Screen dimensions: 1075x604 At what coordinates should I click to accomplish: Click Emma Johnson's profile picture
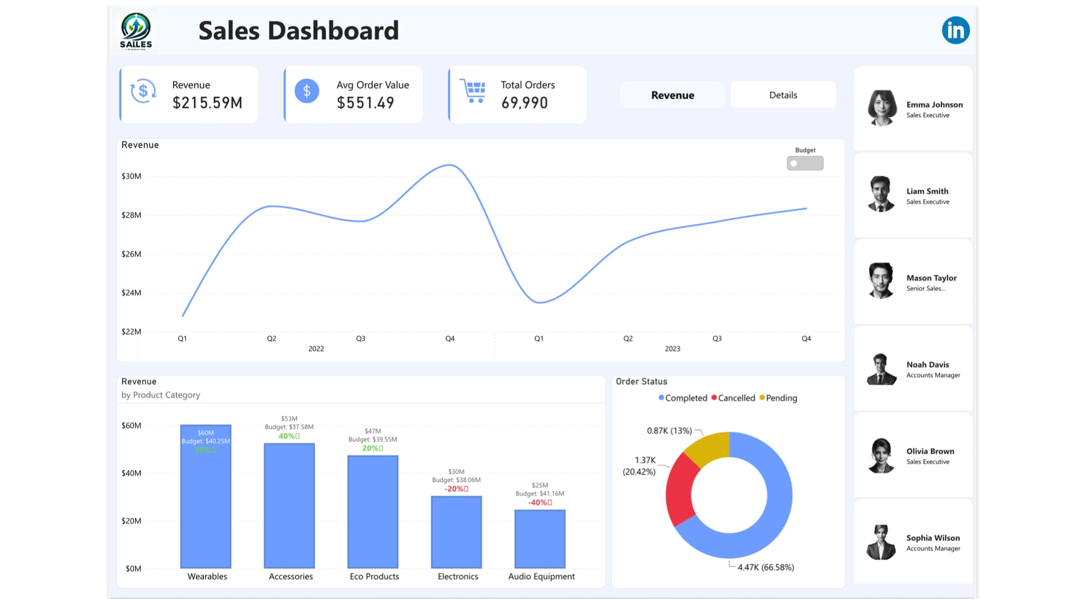(881, 108)
